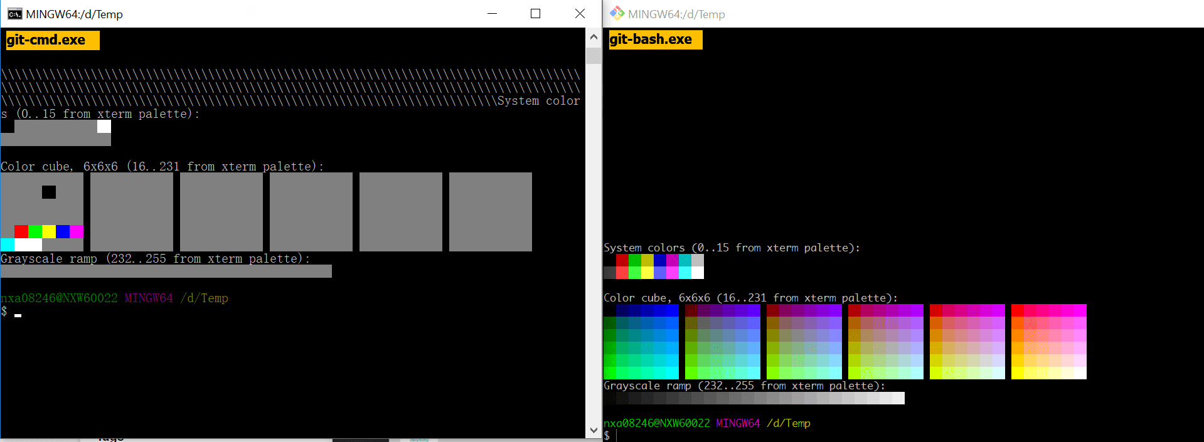Click the Git logo icon in git-bash title bar
Image resolution: width=1204 pixels, height=442 pixels.
pos(617,13)
